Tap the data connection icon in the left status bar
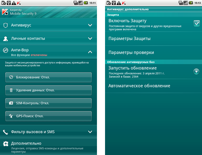This screenshot has width=202, height=155. click(x=76, y=3)
